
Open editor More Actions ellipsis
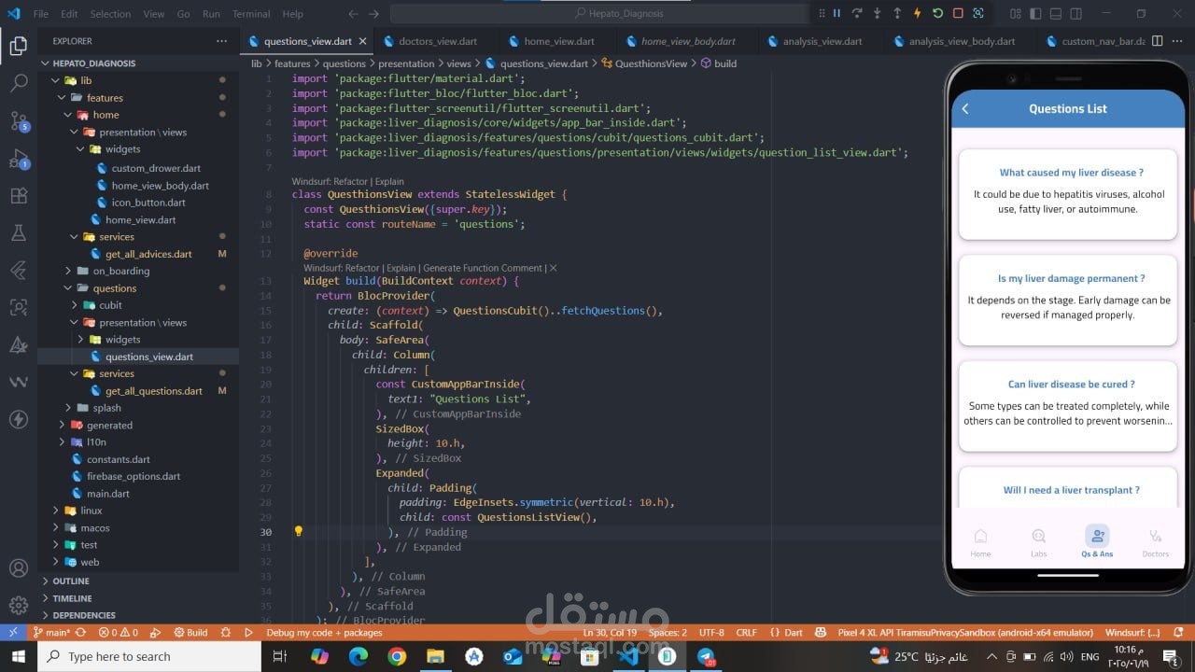point(1178,41)
